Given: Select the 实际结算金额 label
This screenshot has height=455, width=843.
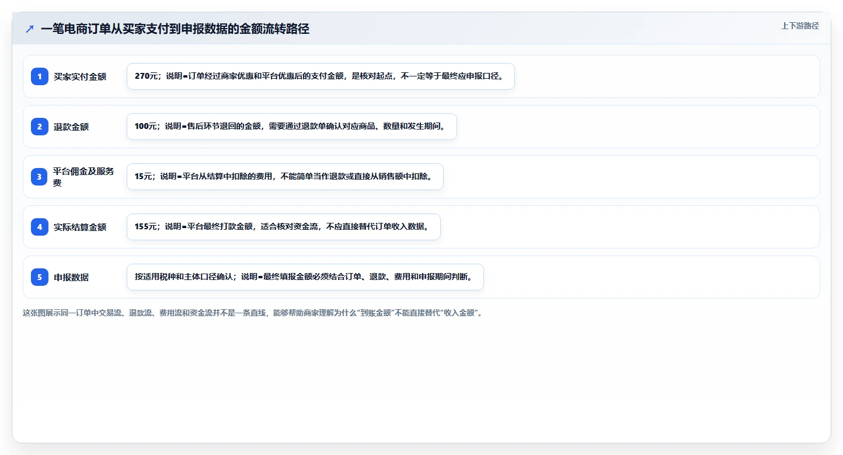Looking at the screenshot, I should coord(80,227).
